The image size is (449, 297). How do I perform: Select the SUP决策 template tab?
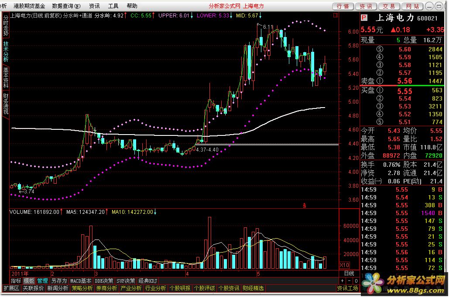tap(126, 281)
